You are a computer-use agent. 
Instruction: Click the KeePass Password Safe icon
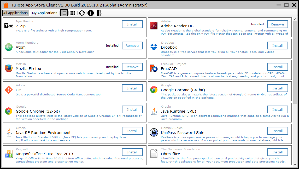pyautogui.click(x=154, y=133)
